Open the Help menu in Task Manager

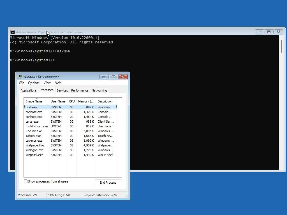tap(58, 83)
